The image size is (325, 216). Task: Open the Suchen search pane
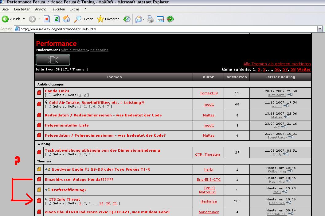coord(84,19)
